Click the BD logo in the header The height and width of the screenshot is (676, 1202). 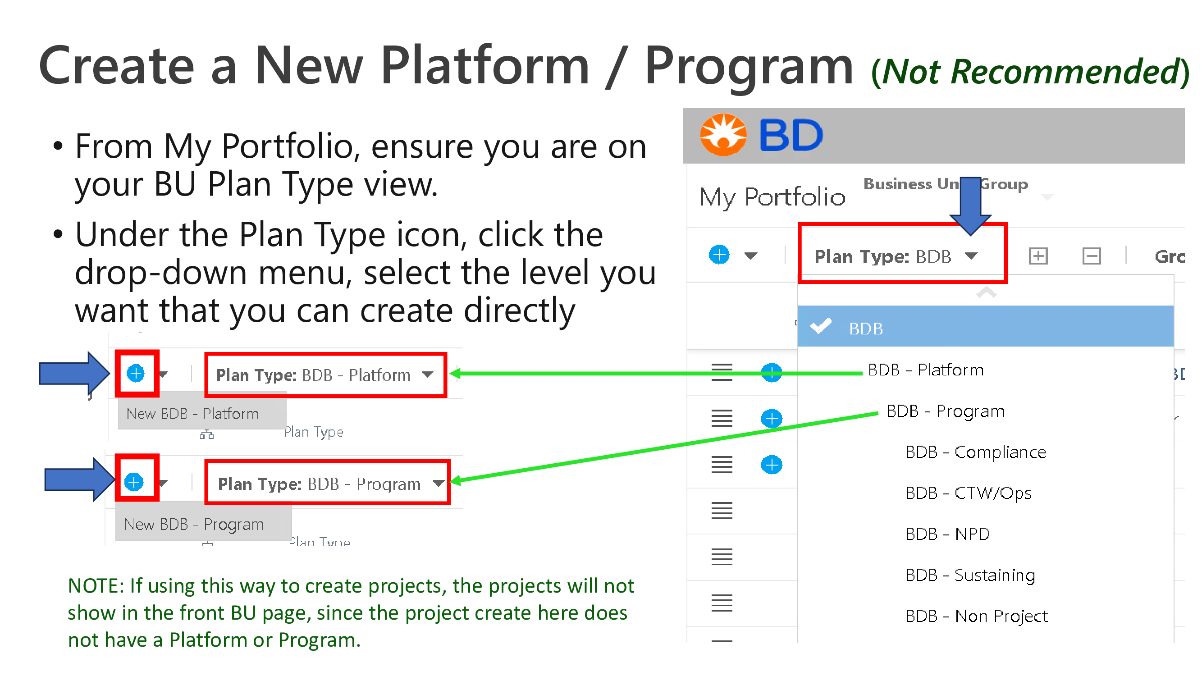point(762,135)
